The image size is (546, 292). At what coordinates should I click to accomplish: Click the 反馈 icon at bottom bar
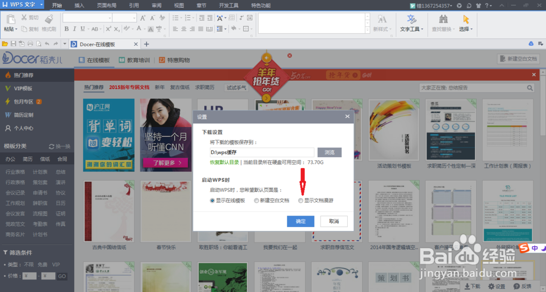[x=523, y=286]
